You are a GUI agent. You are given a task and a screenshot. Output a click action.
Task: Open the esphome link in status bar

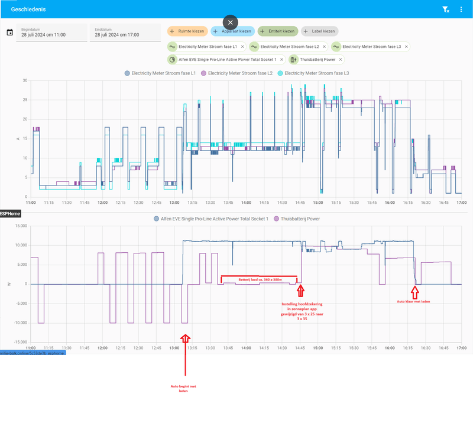tap(33, 353)
